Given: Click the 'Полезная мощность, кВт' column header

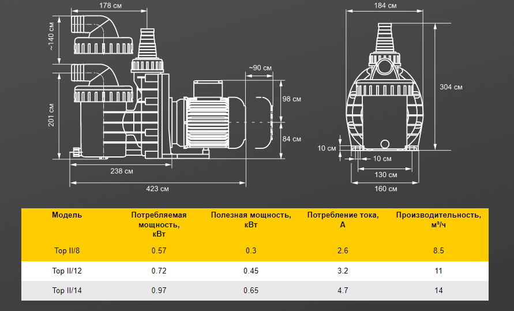Looking at the screenshot, I should [250, 220].
